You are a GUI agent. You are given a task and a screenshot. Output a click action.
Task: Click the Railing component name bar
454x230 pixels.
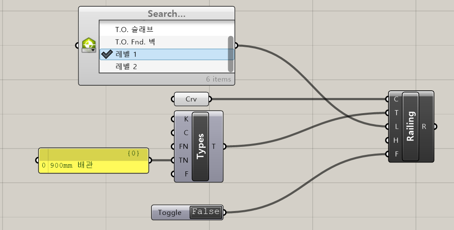pyautogui.click(x=410, y=126)
